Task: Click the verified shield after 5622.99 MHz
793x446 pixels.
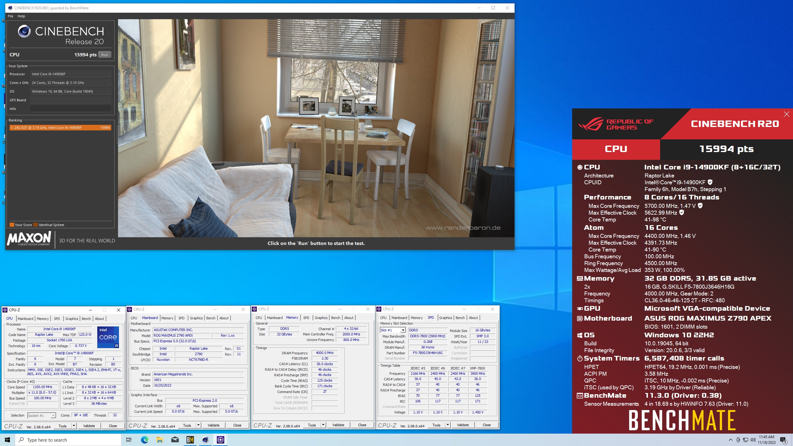Action: coord(681,212)
